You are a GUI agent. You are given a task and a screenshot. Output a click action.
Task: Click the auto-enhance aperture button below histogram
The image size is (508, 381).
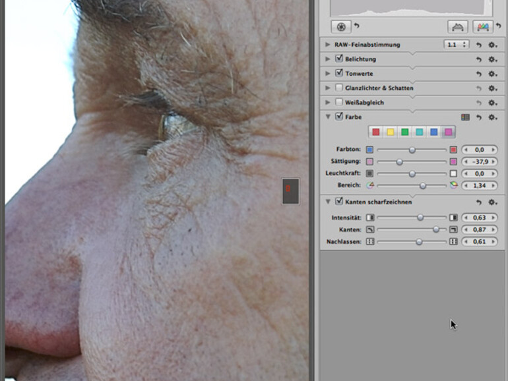coord(340,27)
